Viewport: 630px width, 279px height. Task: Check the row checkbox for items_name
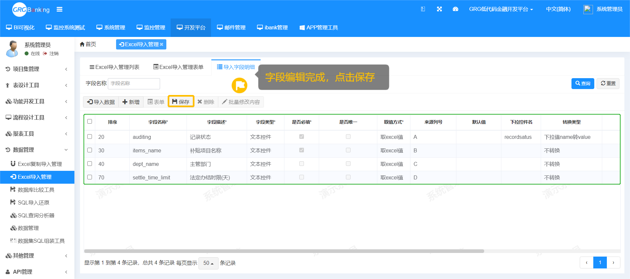tap(90, 150)
